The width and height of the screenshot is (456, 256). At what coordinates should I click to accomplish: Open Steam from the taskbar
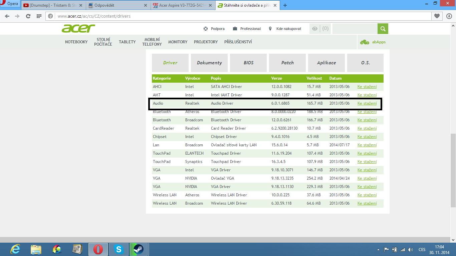coord(139,249)
